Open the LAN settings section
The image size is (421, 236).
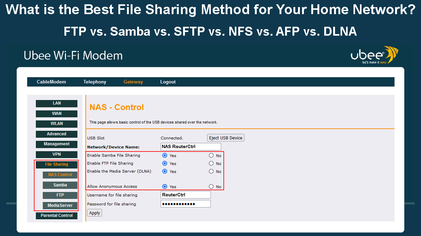tap(57, 103)
